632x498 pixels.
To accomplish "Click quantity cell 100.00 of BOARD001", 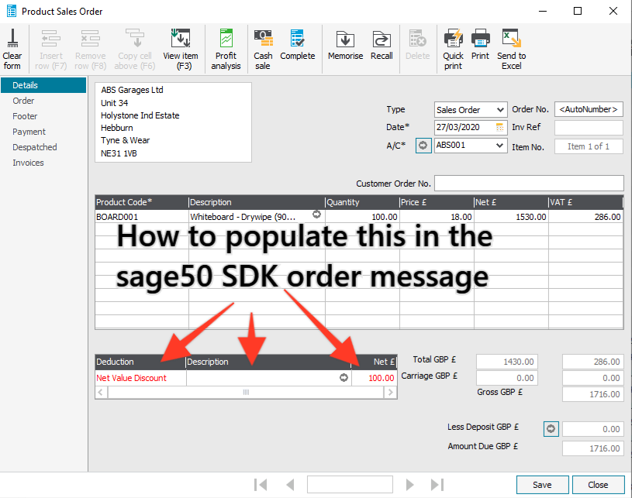I will click(362, 217).
